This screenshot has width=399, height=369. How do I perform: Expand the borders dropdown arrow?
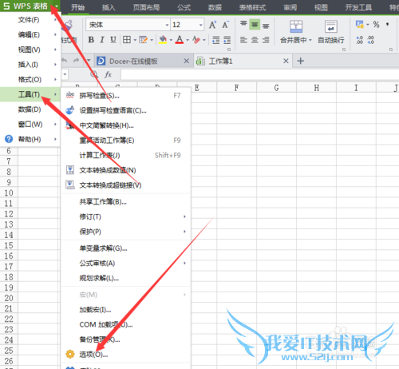tap(135, 40)
